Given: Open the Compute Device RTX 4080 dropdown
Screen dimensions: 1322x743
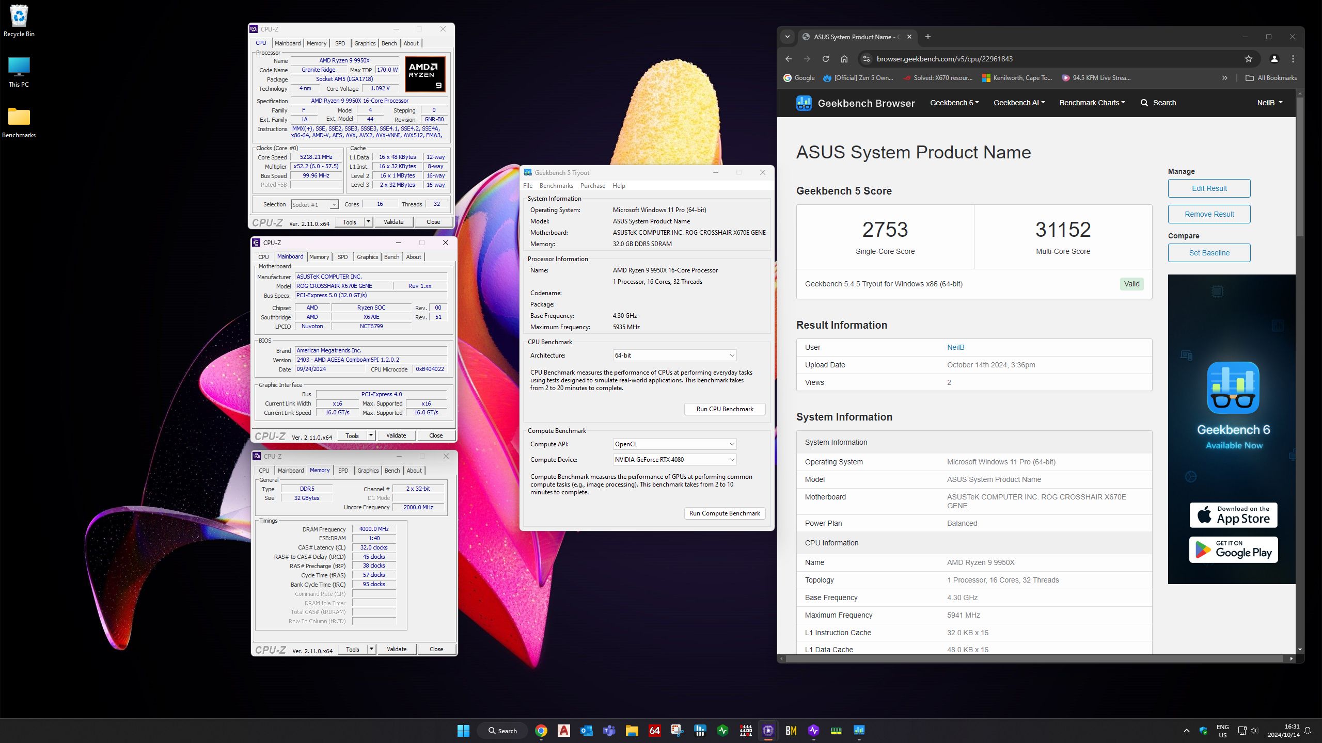Looking at the screenshot, I should click(674, 460).
